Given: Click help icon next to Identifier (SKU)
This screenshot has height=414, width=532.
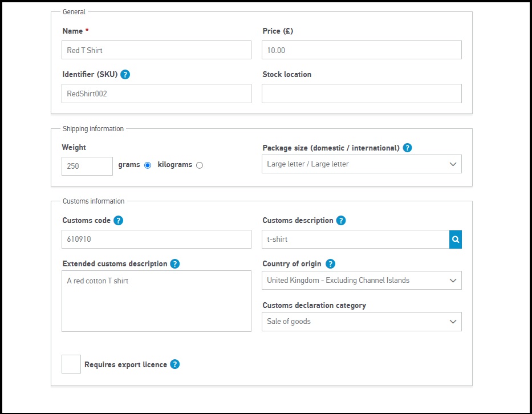Looking at the screenshot, I should click(125, 75).
